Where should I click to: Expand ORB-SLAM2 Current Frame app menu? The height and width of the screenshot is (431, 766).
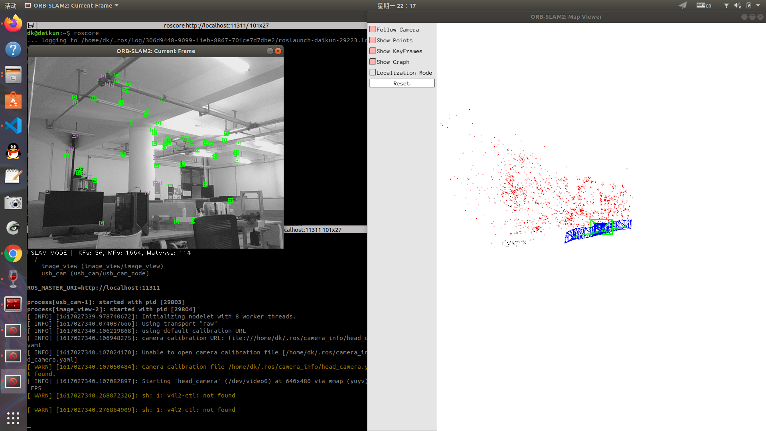[72, 6]
